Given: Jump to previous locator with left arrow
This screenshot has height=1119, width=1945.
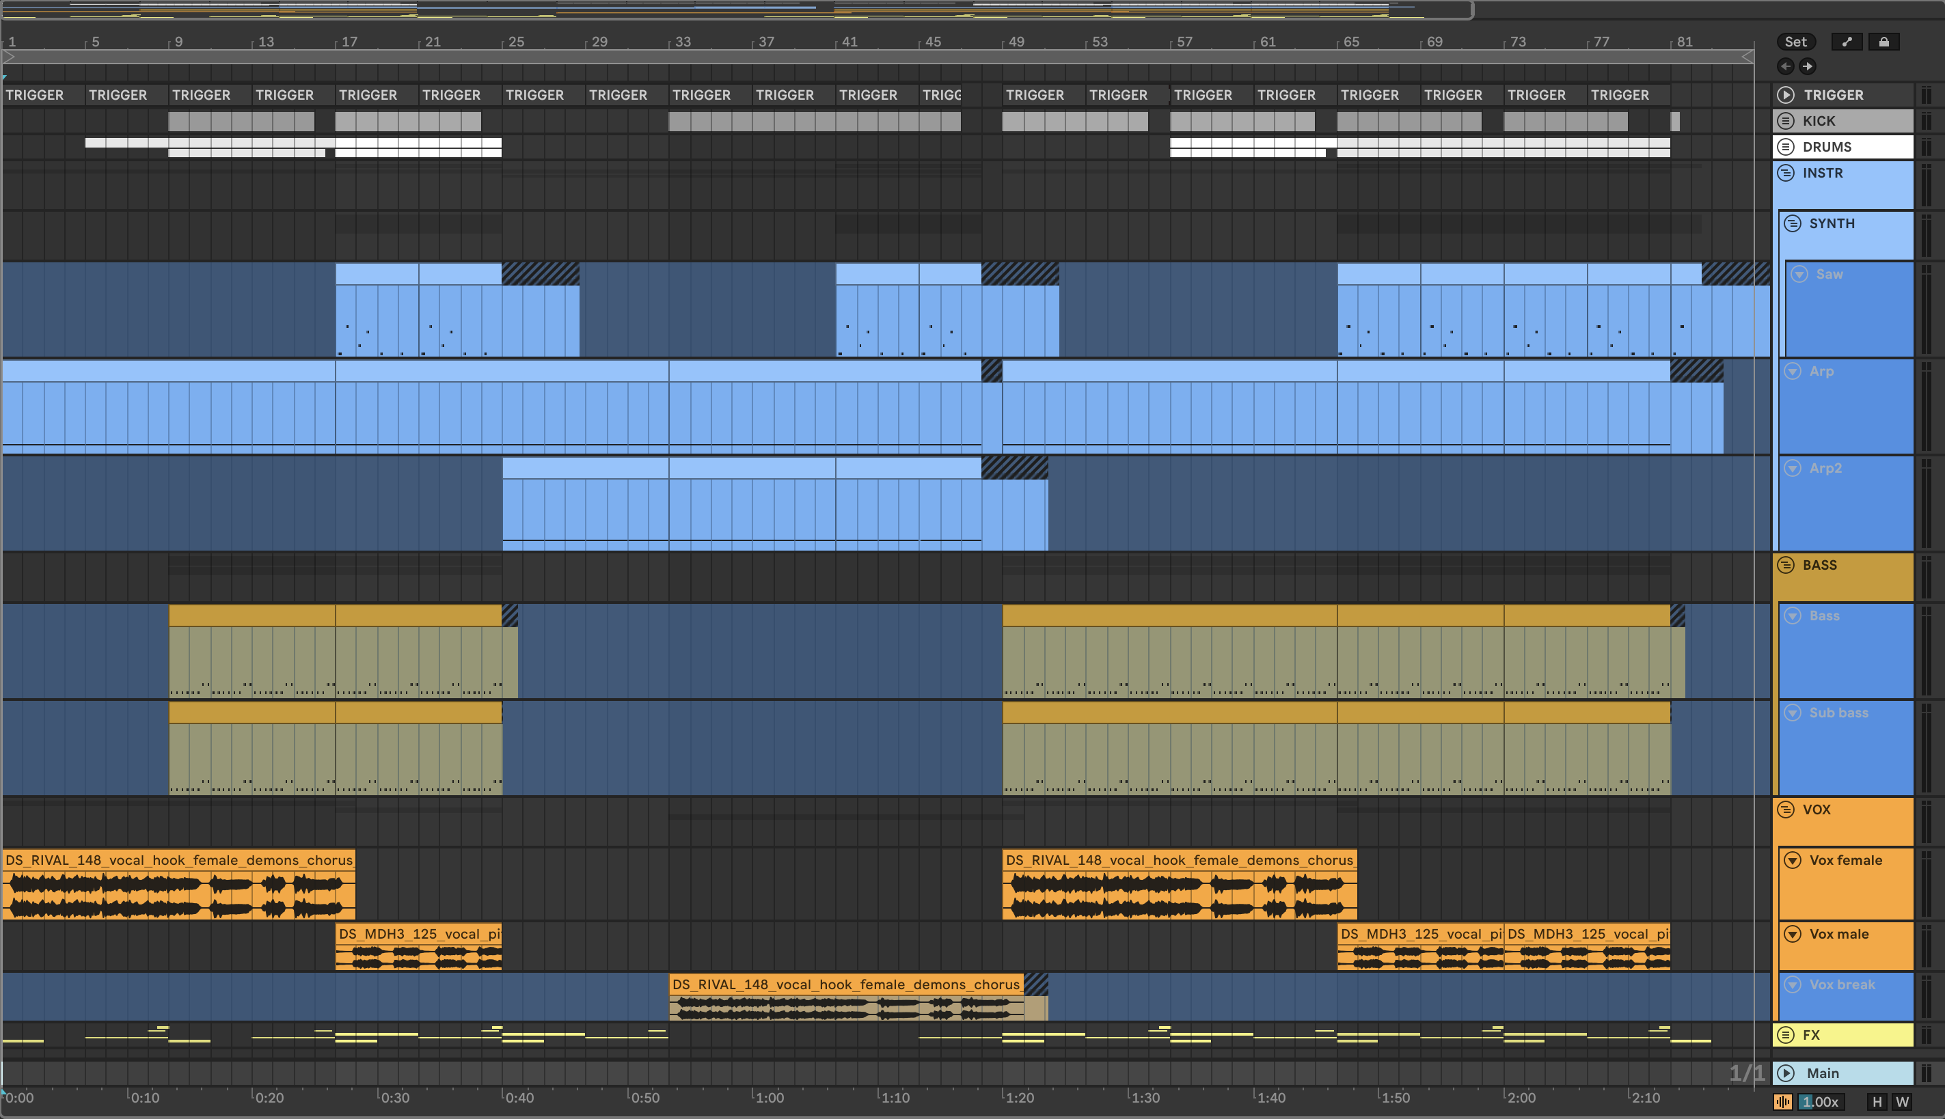Looking at the screenshot, I should pyautogui.click(x=1785, y=66).
